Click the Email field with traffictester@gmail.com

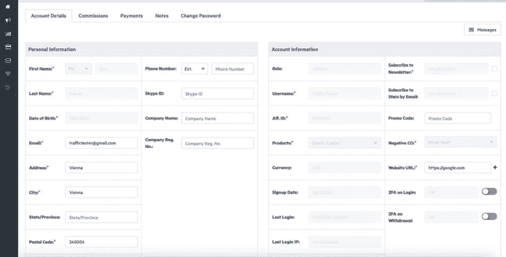(101, 143)
